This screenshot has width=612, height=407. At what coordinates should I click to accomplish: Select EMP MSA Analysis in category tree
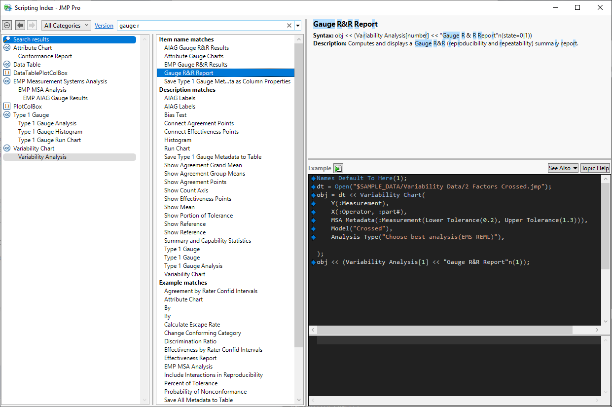pos(42,90)
